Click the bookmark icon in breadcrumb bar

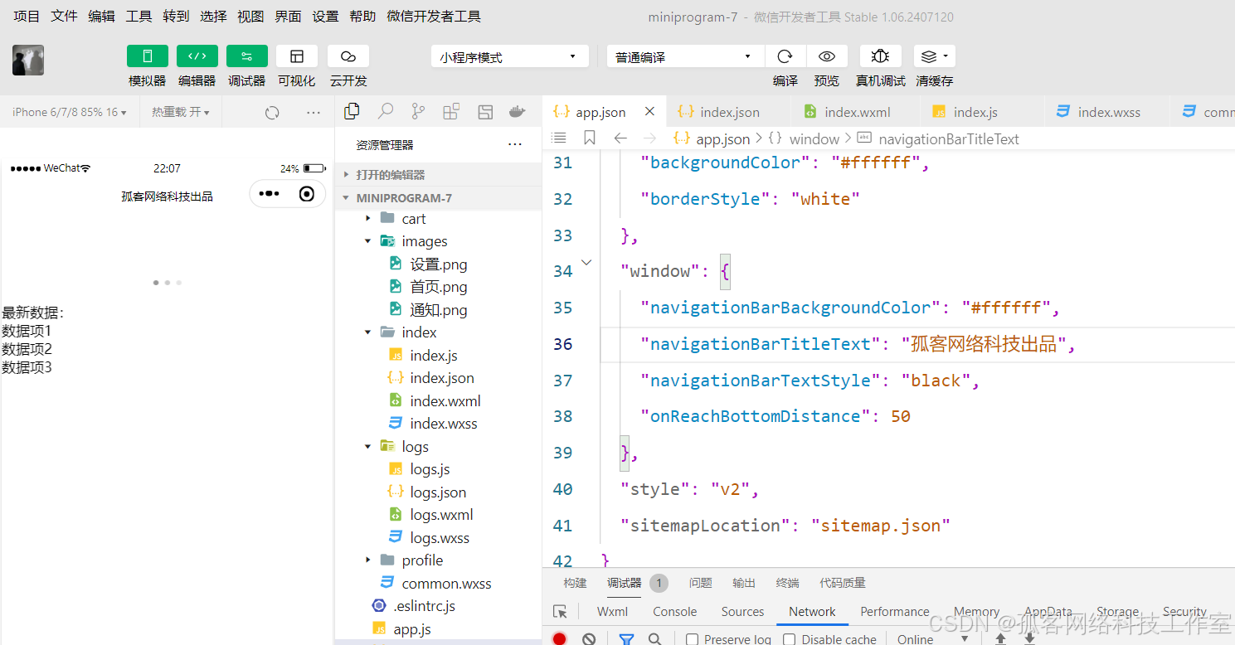point(590,138)
